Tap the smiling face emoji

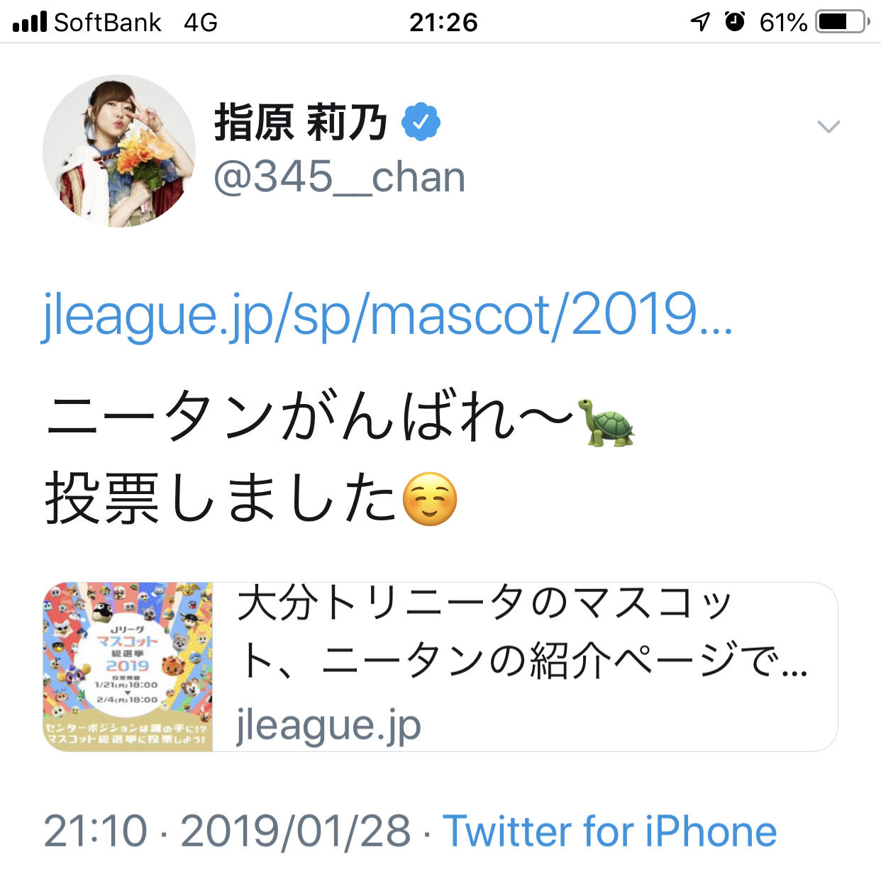click(x=429, y=499)
